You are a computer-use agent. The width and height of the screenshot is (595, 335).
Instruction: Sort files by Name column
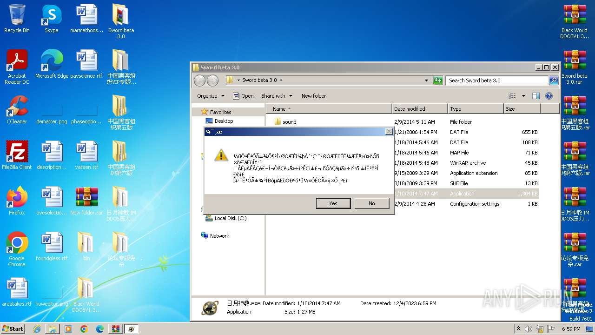click(330, 109)
